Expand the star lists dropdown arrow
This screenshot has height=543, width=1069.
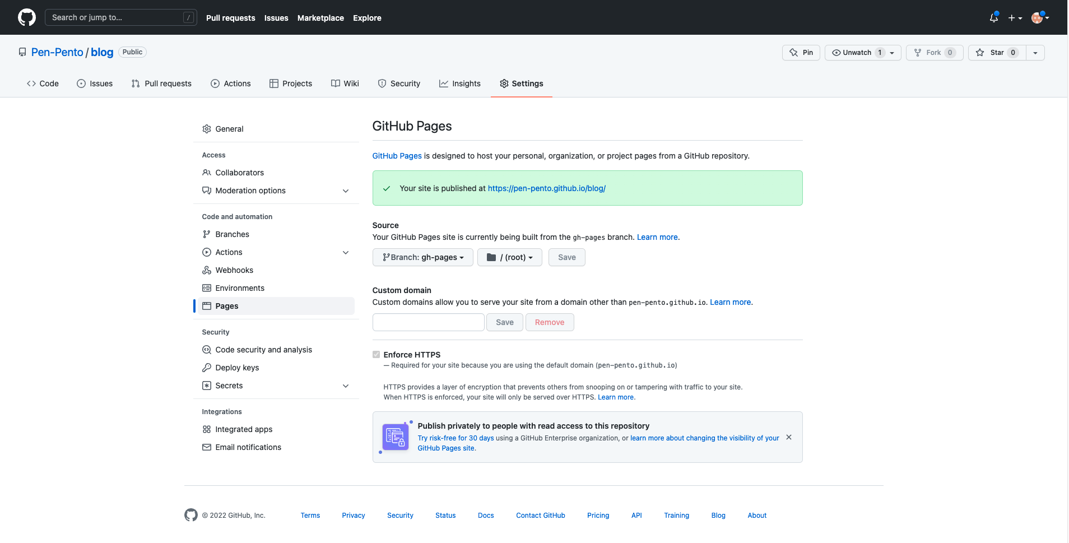click(1035, 53)
